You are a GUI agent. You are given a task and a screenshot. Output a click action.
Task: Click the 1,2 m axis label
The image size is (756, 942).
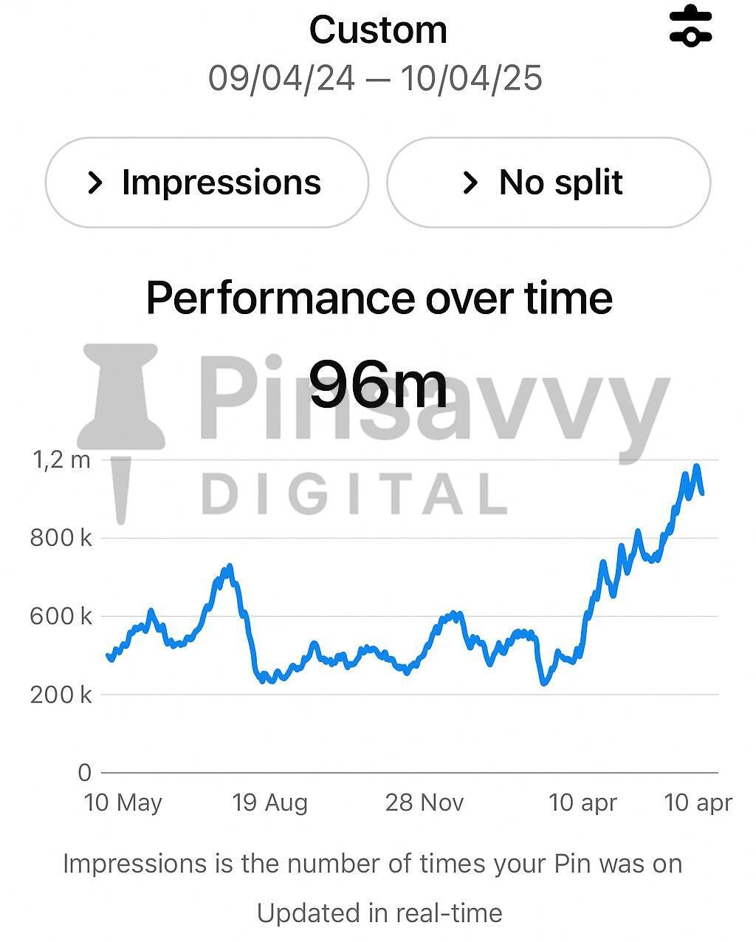61,460
